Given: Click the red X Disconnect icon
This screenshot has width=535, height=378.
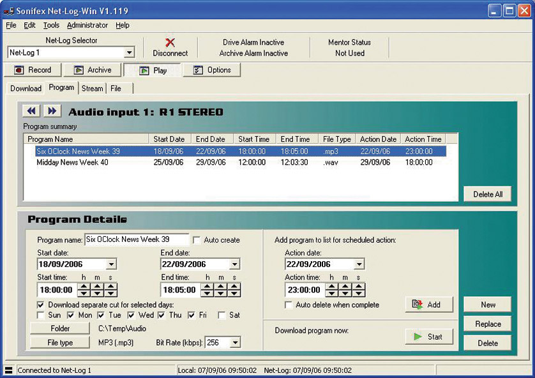Looking at the screenshot, I should coord(170,43).
